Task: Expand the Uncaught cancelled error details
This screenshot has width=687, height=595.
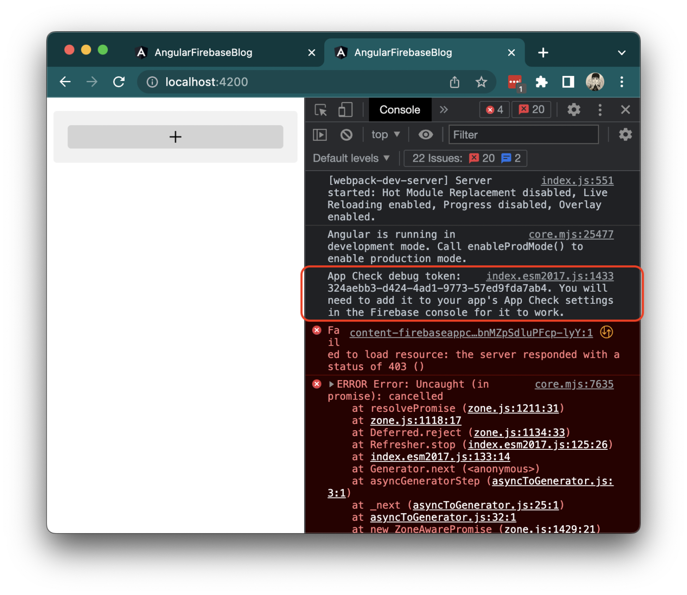Action: pyautogui.click(x=331, y=384)
